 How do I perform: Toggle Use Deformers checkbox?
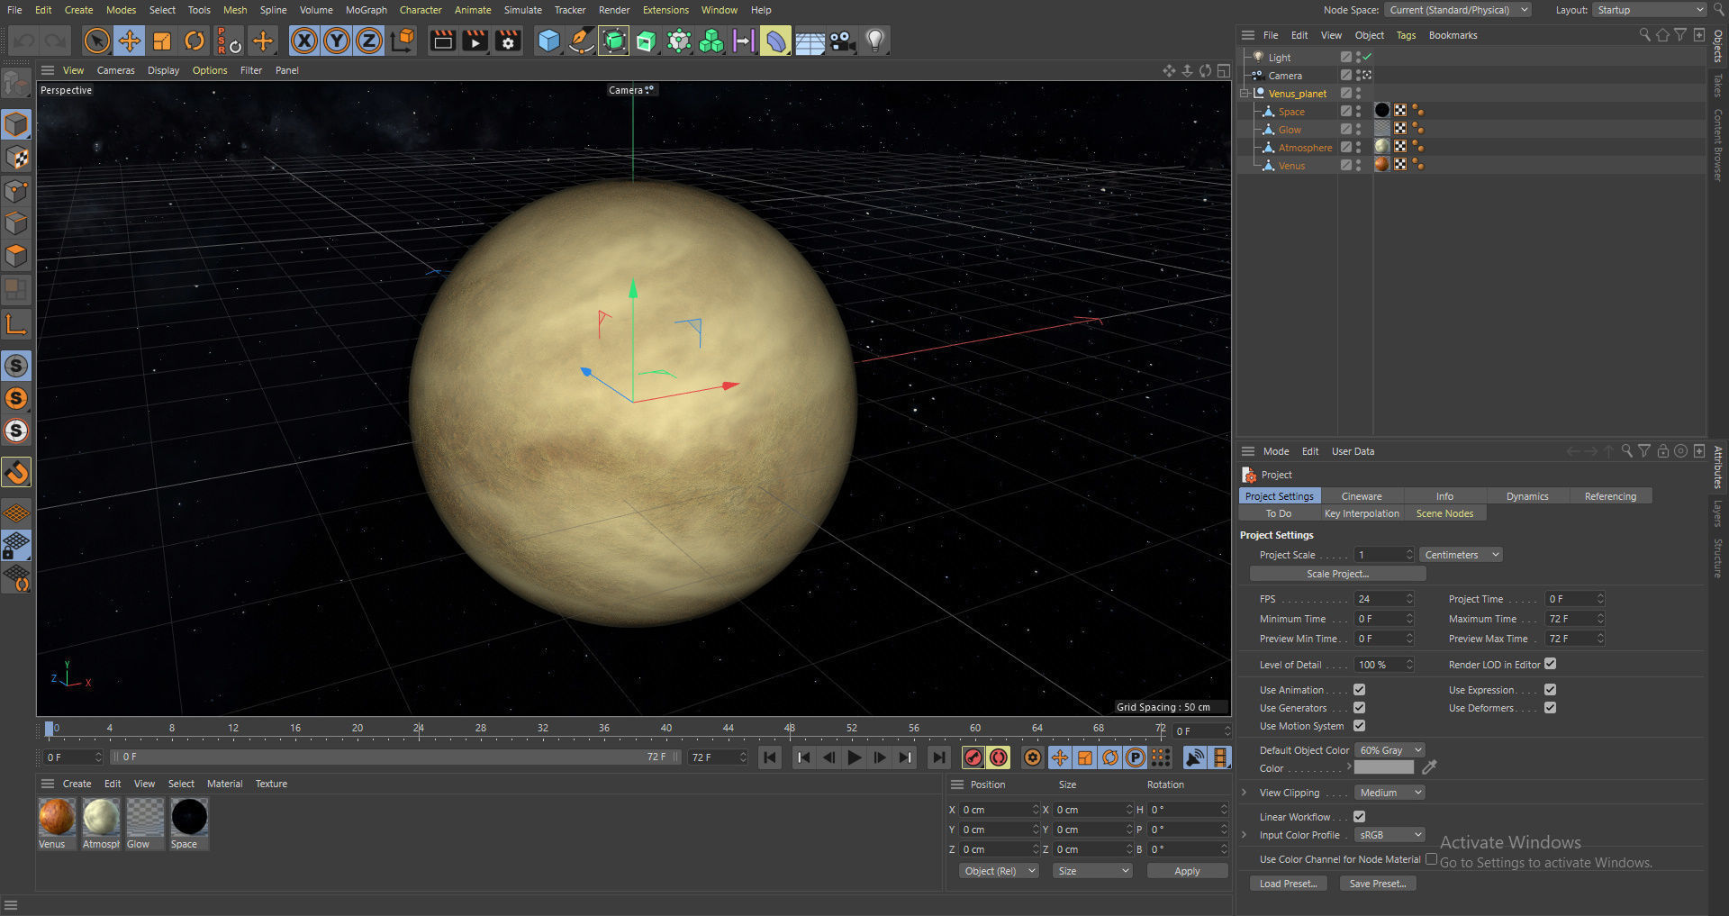1550,708
